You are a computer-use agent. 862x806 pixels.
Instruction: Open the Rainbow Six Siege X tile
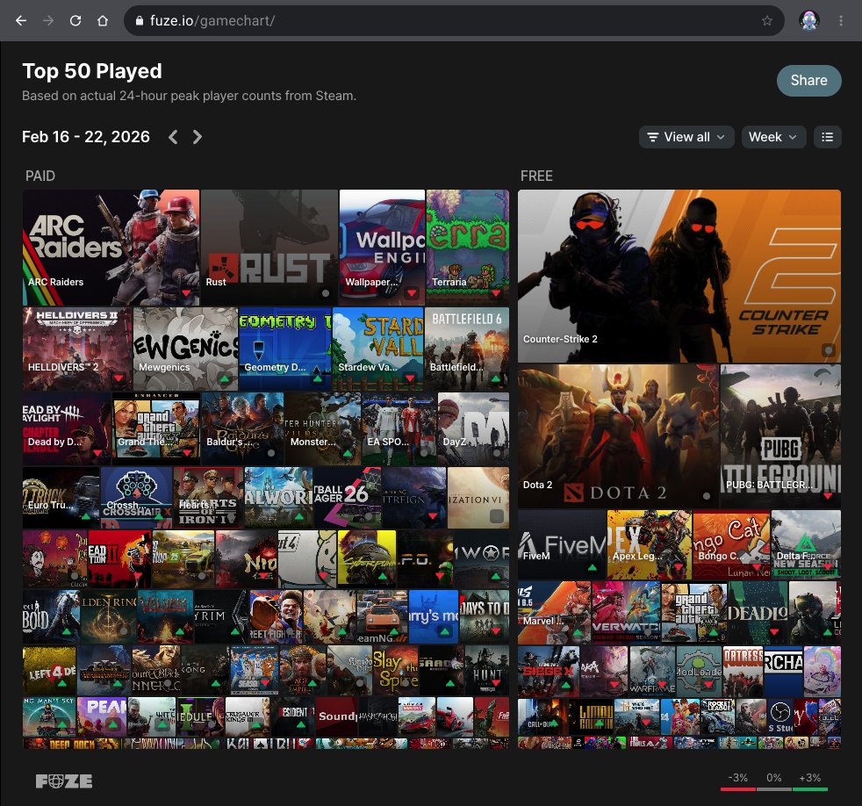pos(548,672)
